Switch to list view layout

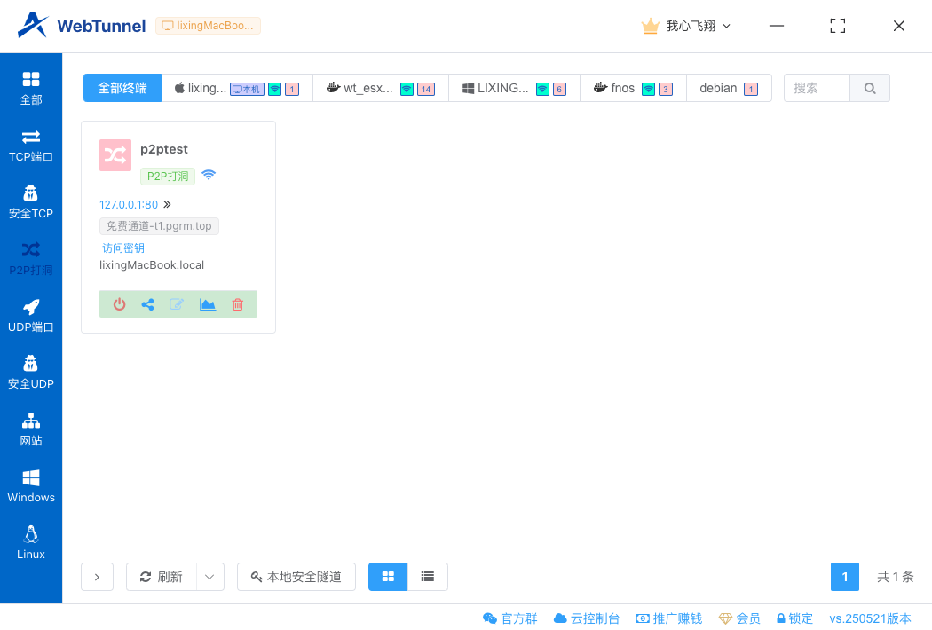pos(428,577)
